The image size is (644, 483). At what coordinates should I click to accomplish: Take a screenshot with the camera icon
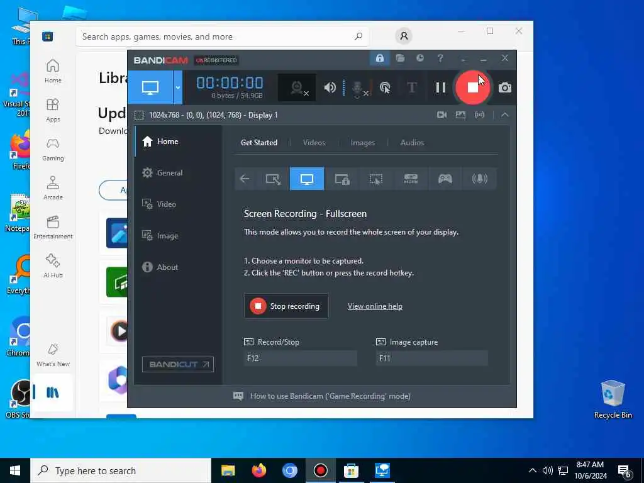505,87
